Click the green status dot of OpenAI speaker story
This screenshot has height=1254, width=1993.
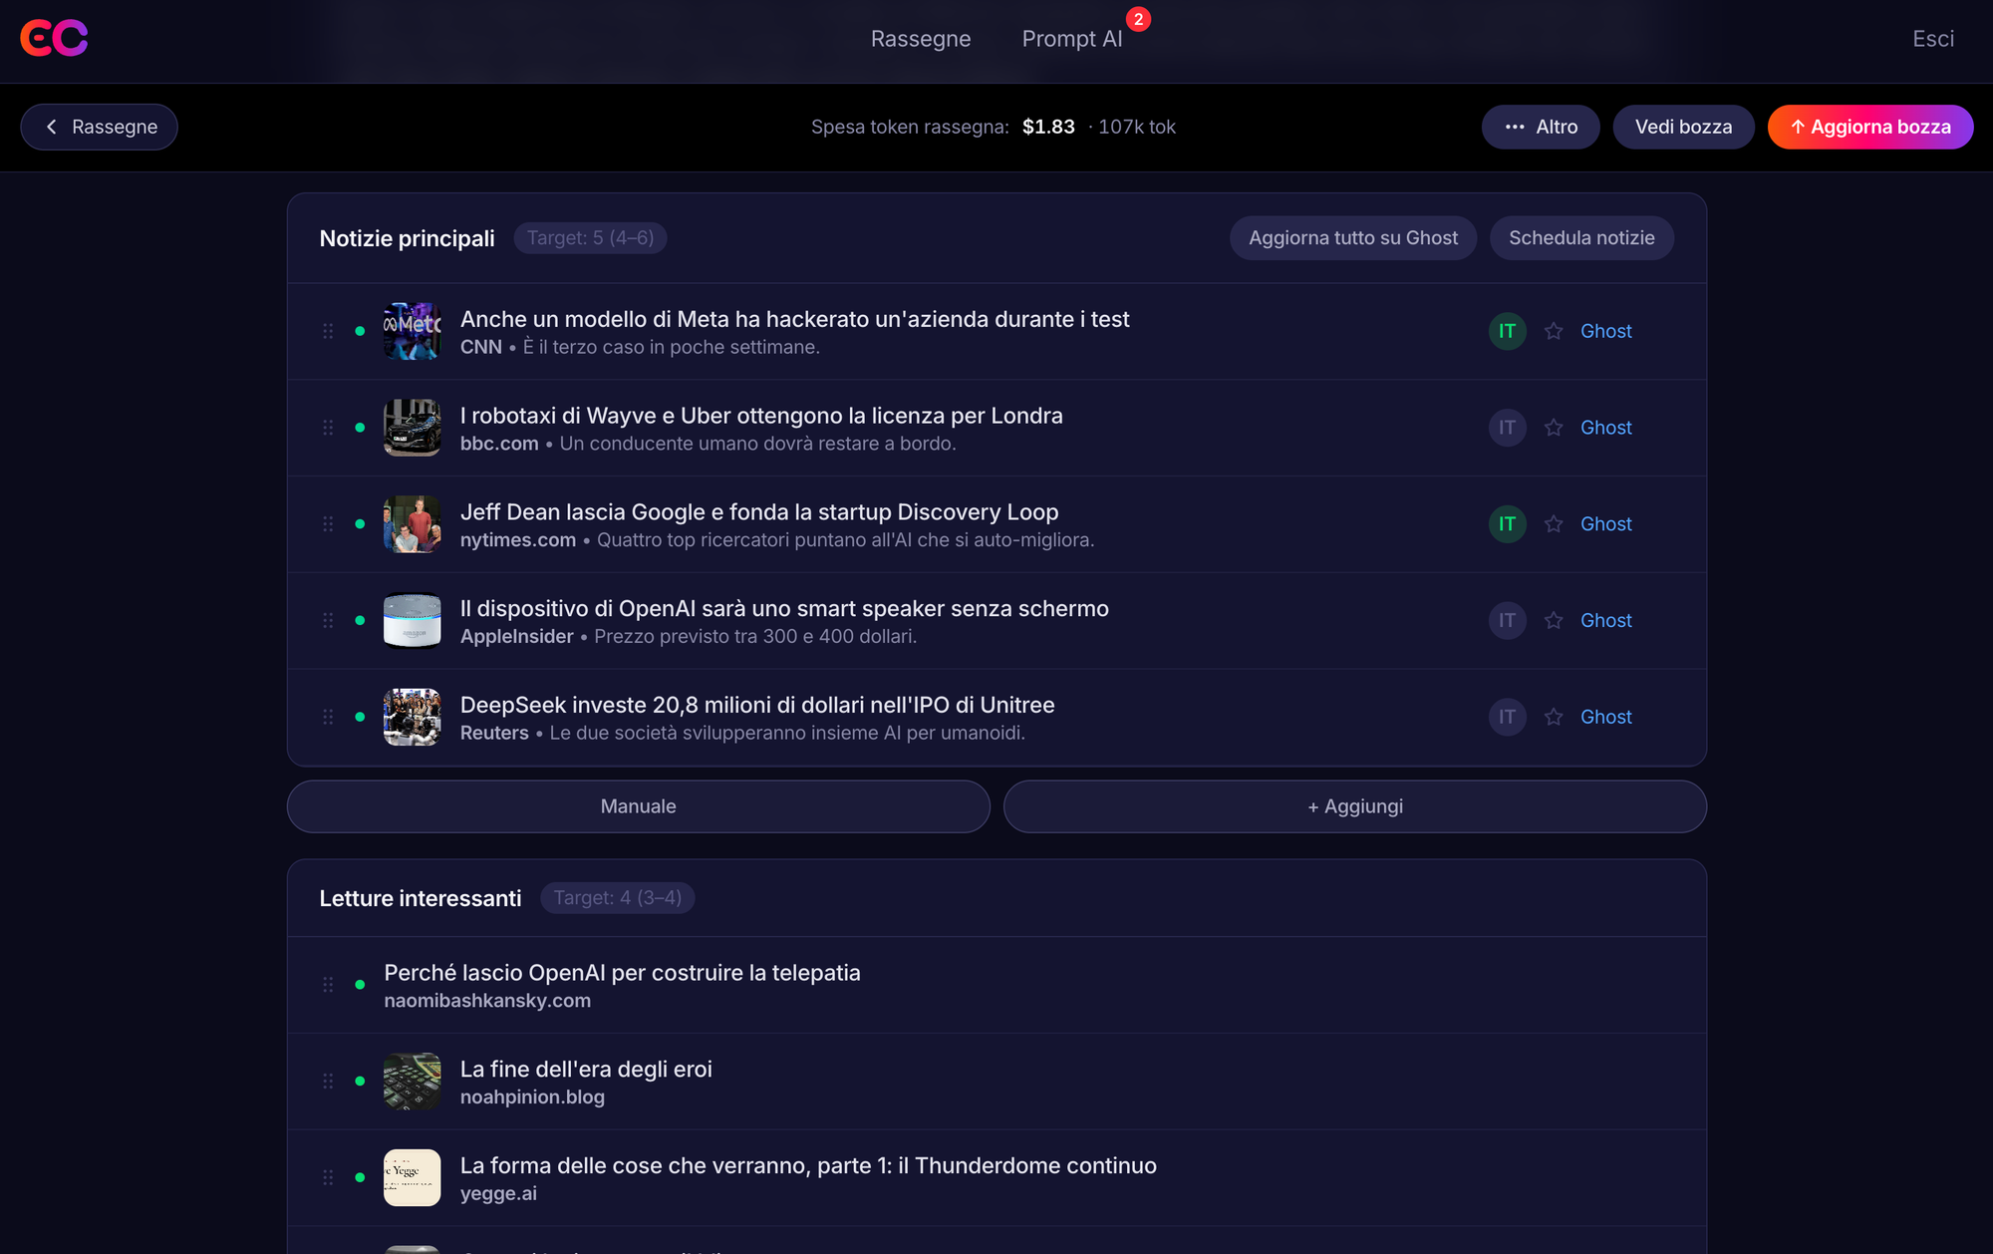pyautogui.click(x=360, y=620)
